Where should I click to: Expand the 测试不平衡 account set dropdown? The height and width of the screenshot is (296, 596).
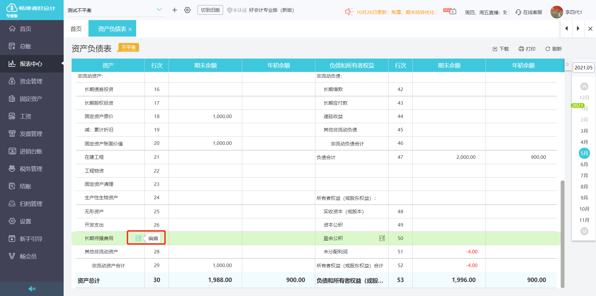click(159, 10)
